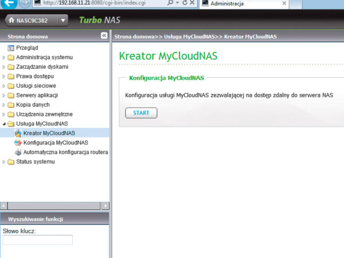
Task: Click the Status systemu folder icon
Action: pyautogui.click(x=11, y=162)
